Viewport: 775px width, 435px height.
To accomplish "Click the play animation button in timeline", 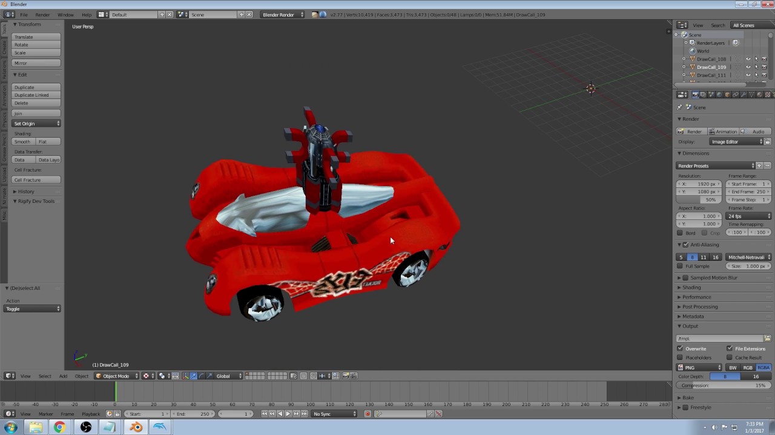I will pos(288,414).
